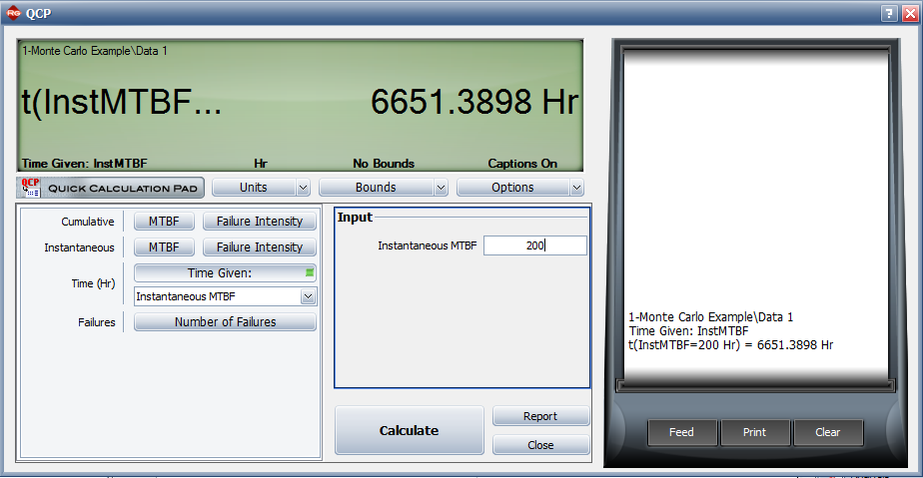Open the help question mark button
923x478 pixels.
pyautogui.click(x=889, y=14)
